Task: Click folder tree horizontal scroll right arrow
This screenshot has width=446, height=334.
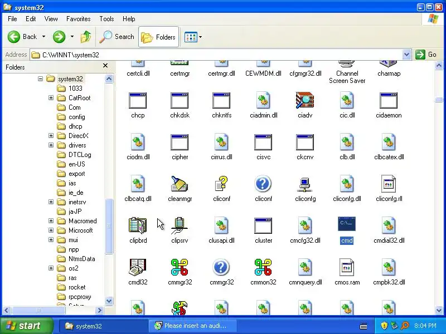Action: pos(99,311)
